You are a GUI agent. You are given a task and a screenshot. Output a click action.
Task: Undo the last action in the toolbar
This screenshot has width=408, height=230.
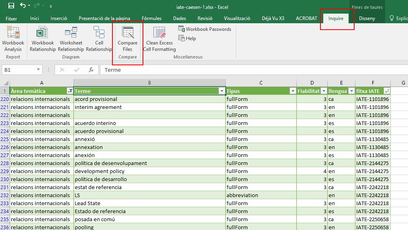[23, 6]
